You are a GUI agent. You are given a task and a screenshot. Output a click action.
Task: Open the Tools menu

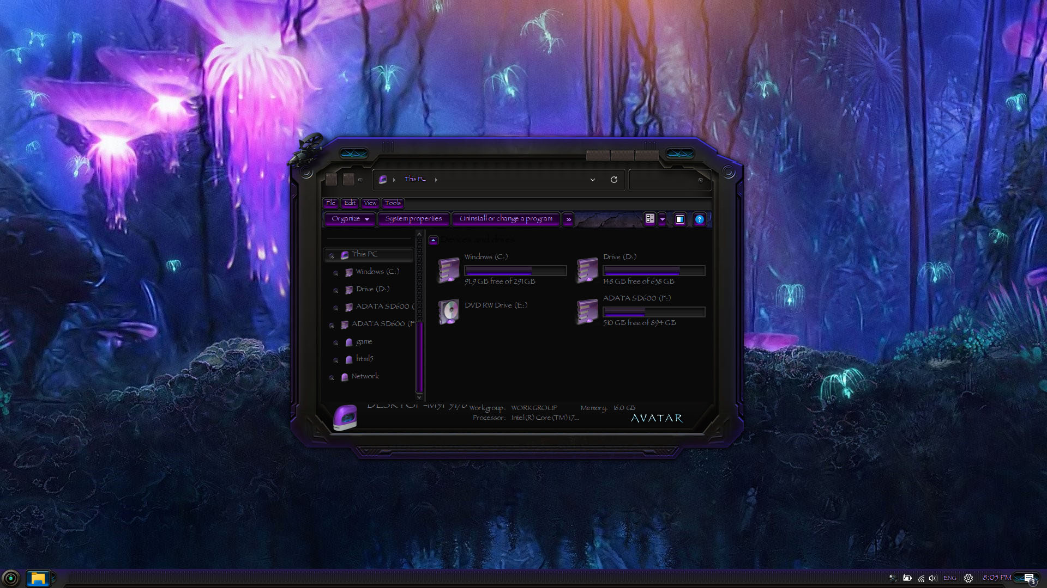tap(392, 203)
